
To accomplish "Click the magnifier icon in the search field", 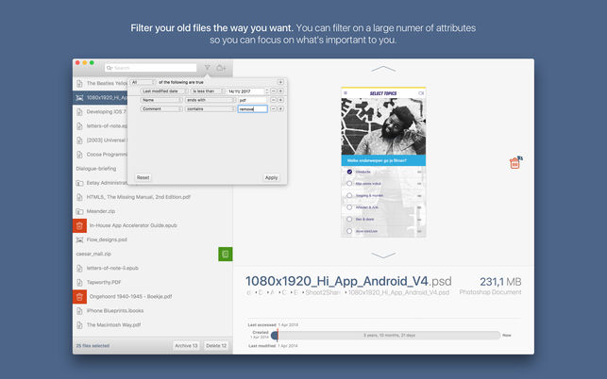I will coord(110,68).
